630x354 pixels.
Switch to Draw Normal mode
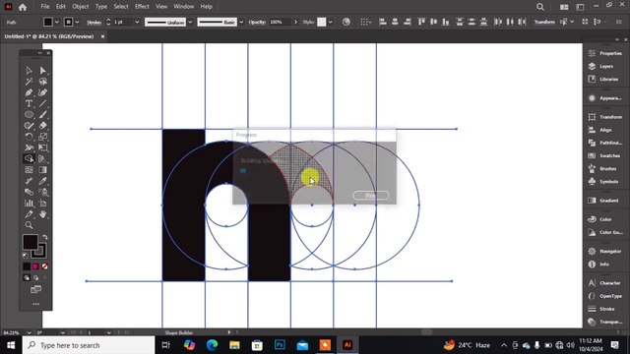[27, 277]
